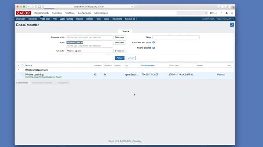Switch to Serviços de TI submenu

coord(131,19)
